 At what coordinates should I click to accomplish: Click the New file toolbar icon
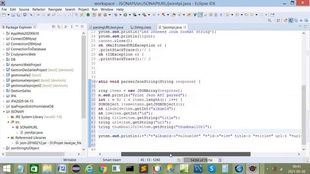click(4, 15)
